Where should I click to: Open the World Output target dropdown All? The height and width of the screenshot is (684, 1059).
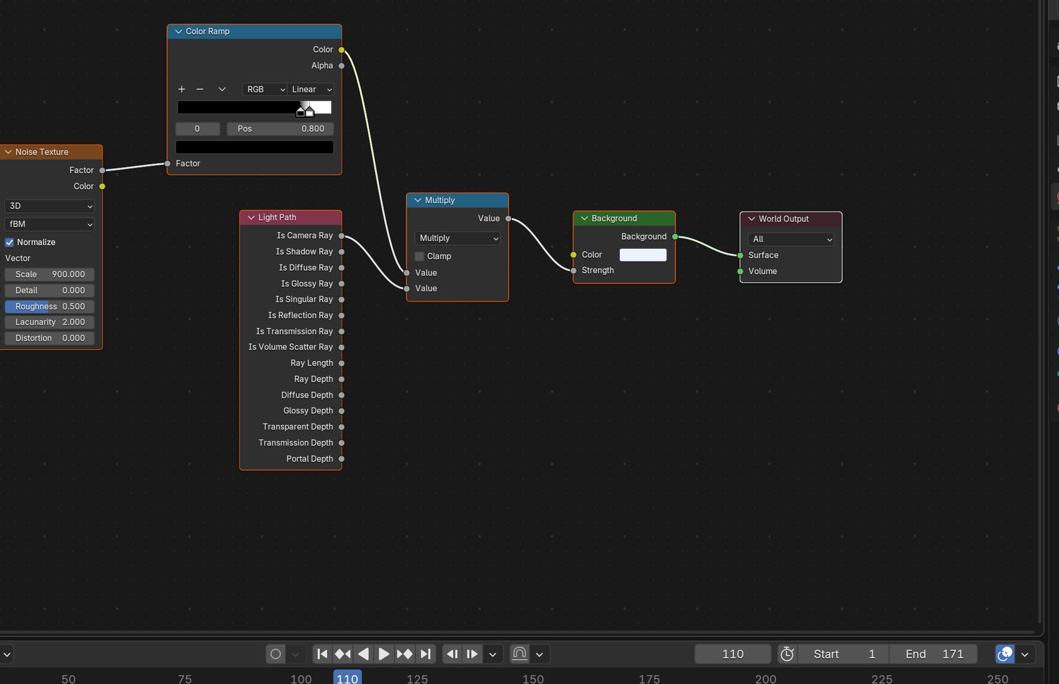[791, 239]
